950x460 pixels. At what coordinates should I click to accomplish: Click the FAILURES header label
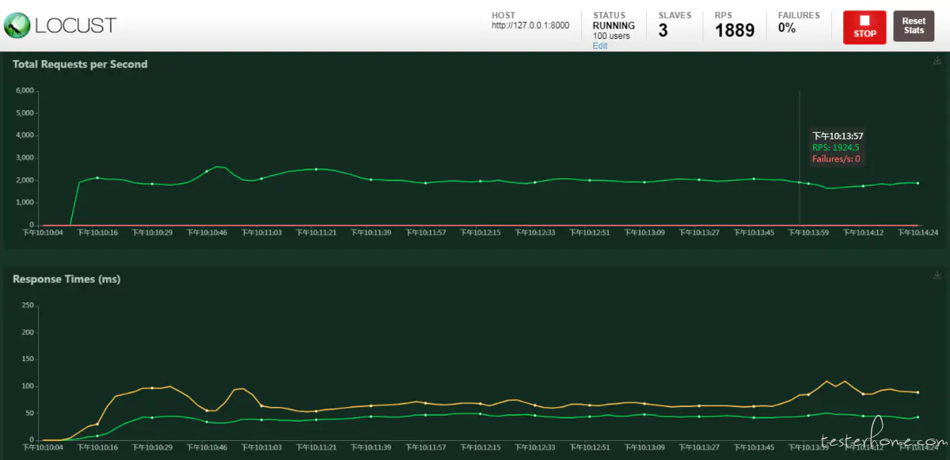click(x=799, y=15)
